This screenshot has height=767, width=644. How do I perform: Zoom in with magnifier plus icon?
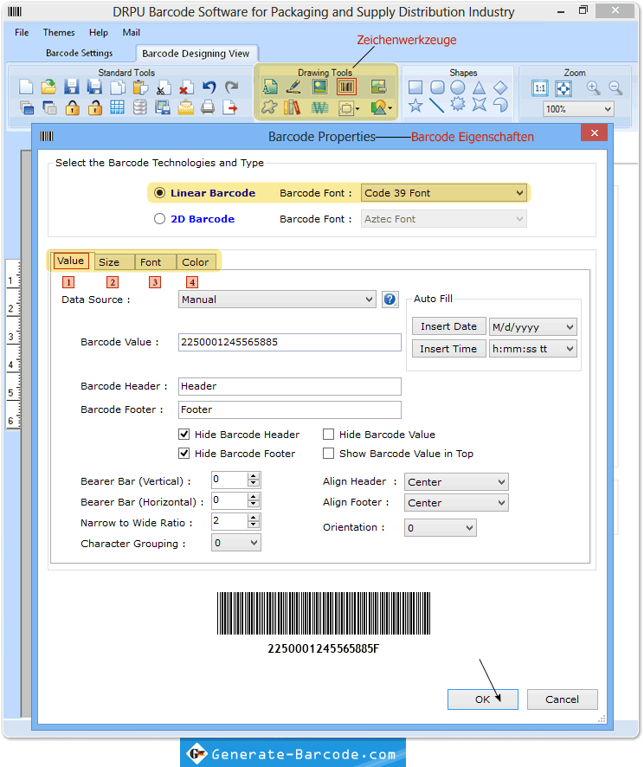click(593, 88)
